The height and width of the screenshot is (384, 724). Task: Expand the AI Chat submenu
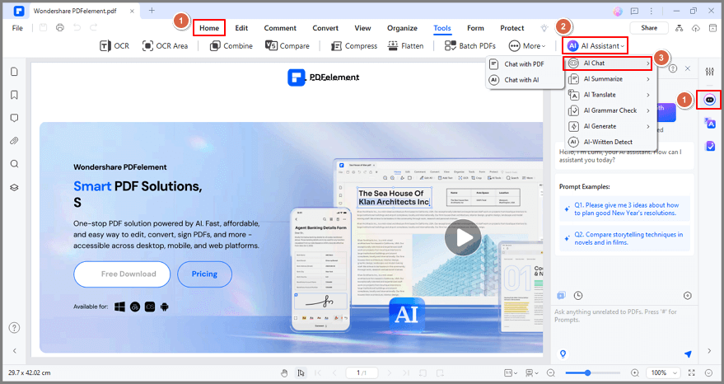click(608, 63)
